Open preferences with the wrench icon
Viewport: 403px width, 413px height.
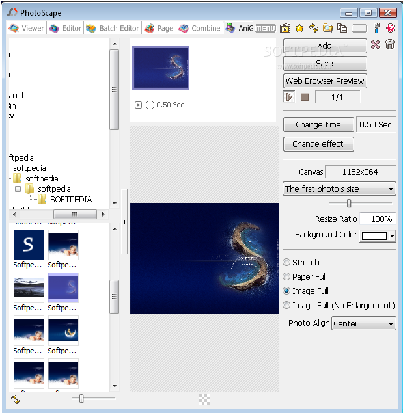click(x=376, y=28)
